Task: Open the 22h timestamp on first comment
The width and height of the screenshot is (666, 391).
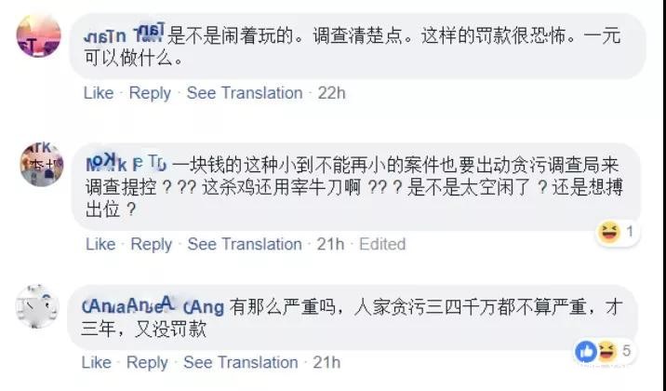Action: [332, 93]
